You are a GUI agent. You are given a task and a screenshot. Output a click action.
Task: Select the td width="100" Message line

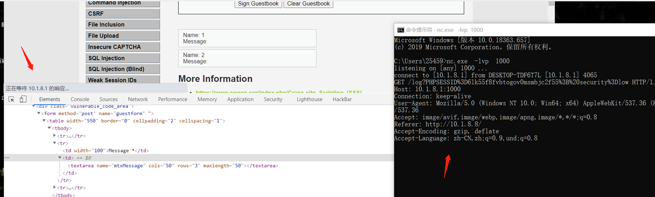pos(106,151)
